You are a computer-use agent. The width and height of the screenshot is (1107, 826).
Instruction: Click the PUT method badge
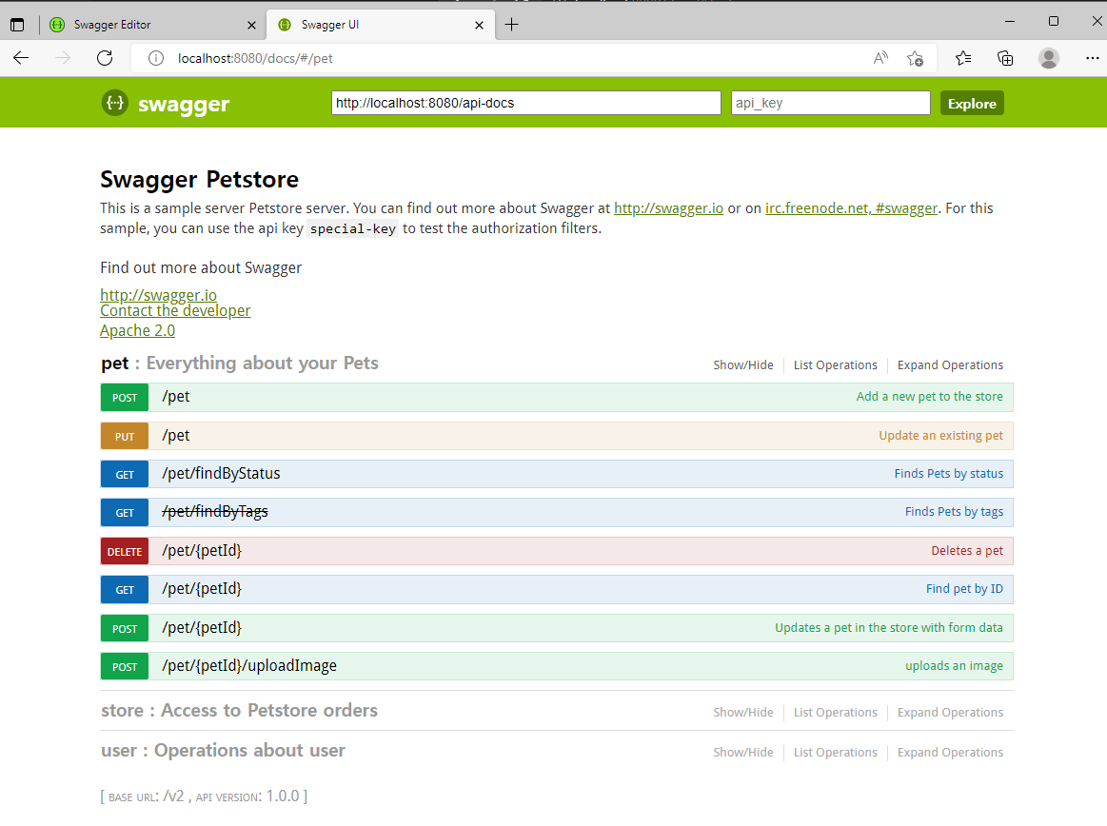125,436
